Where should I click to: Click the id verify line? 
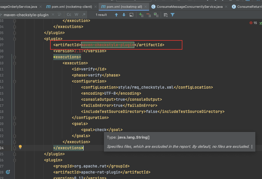coord(89,69)
